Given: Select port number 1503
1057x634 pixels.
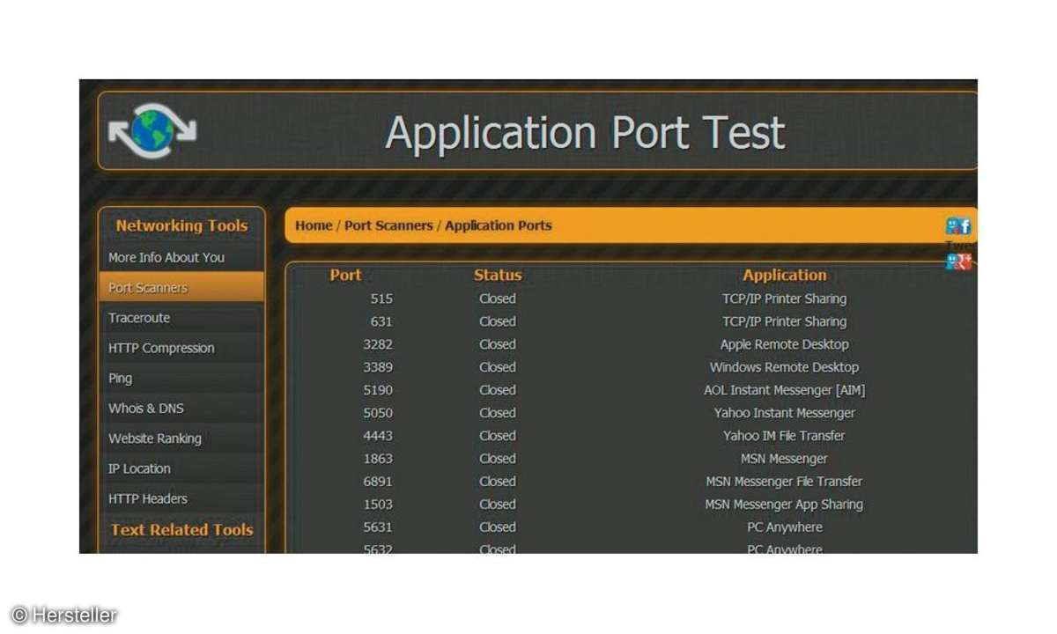Looking at the screenshot, I should coord(378,505).
